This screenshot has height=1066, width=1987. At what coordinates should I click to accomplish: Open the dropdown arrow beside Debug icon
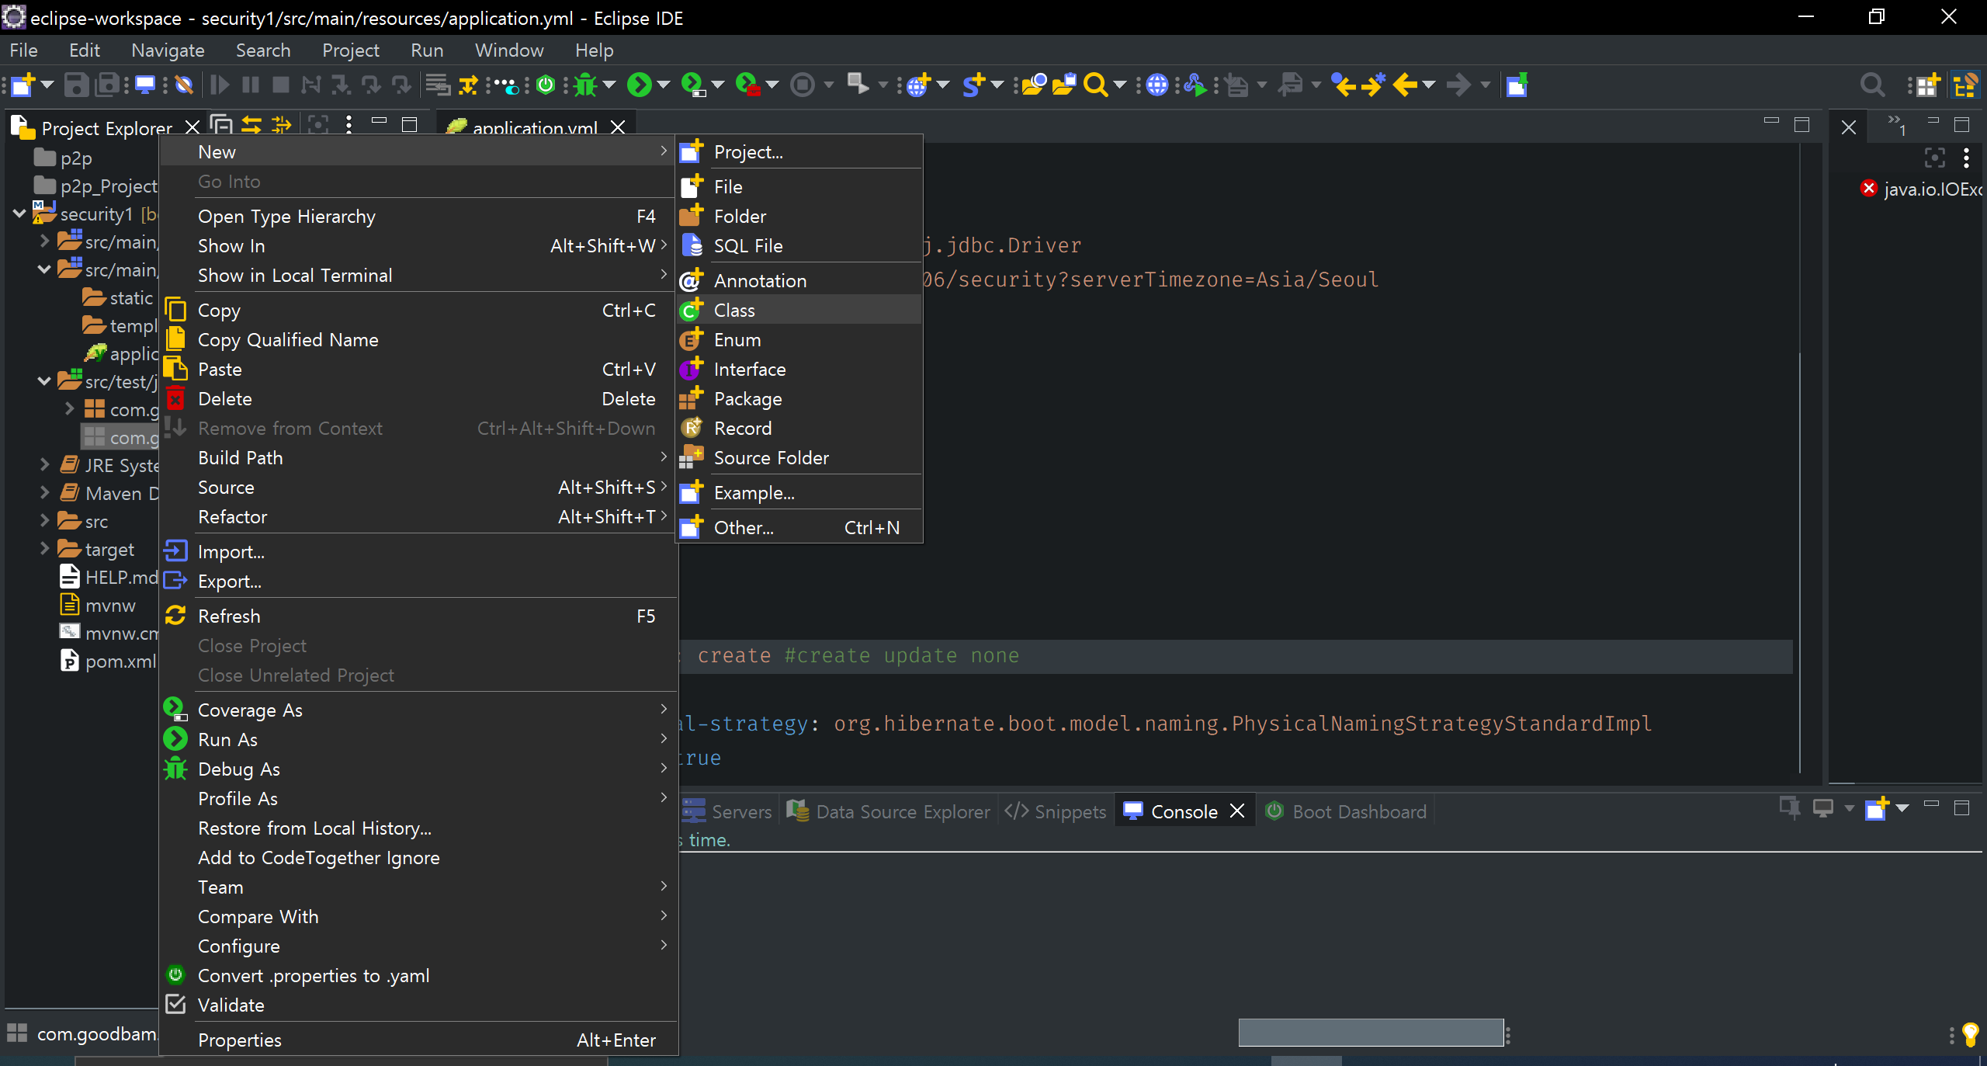[609, 85]
